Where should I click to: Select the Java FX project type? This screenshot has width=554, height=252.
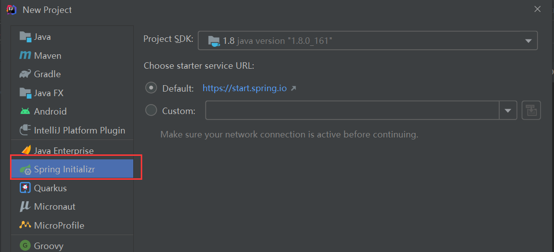tap(72, 93)
